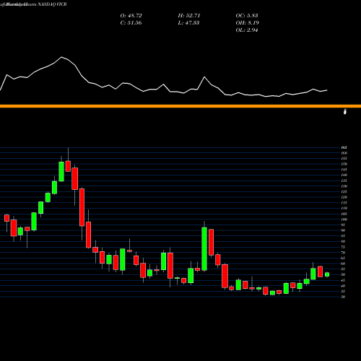The width and height of the screenshot is (361, 361).
Task: Click the 50 price axis label
Action: tap(343, 275)
